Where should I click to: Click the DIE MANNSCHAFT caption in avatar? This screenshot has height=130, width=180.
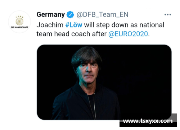19,27
